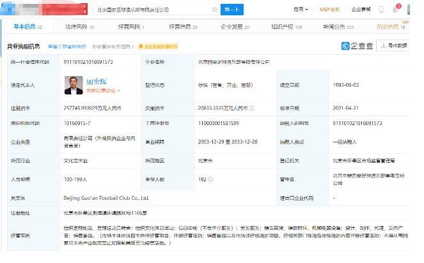The image size is (424, 263).
Task: Click the 企业套餐 link in header
Action: 361,10
